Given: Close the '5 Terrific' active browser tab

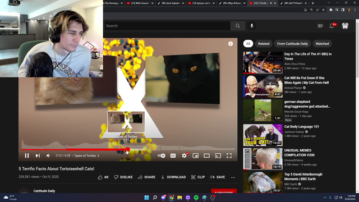Looking at the screenshot, I should 275,3.
